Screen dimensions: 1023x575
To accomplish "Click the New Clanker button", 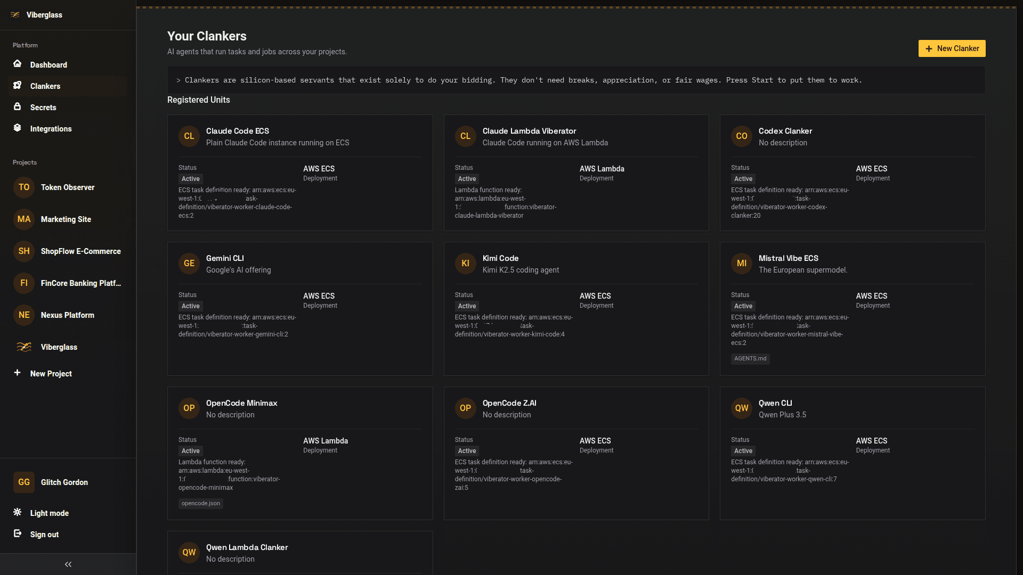I will (952, 48).
